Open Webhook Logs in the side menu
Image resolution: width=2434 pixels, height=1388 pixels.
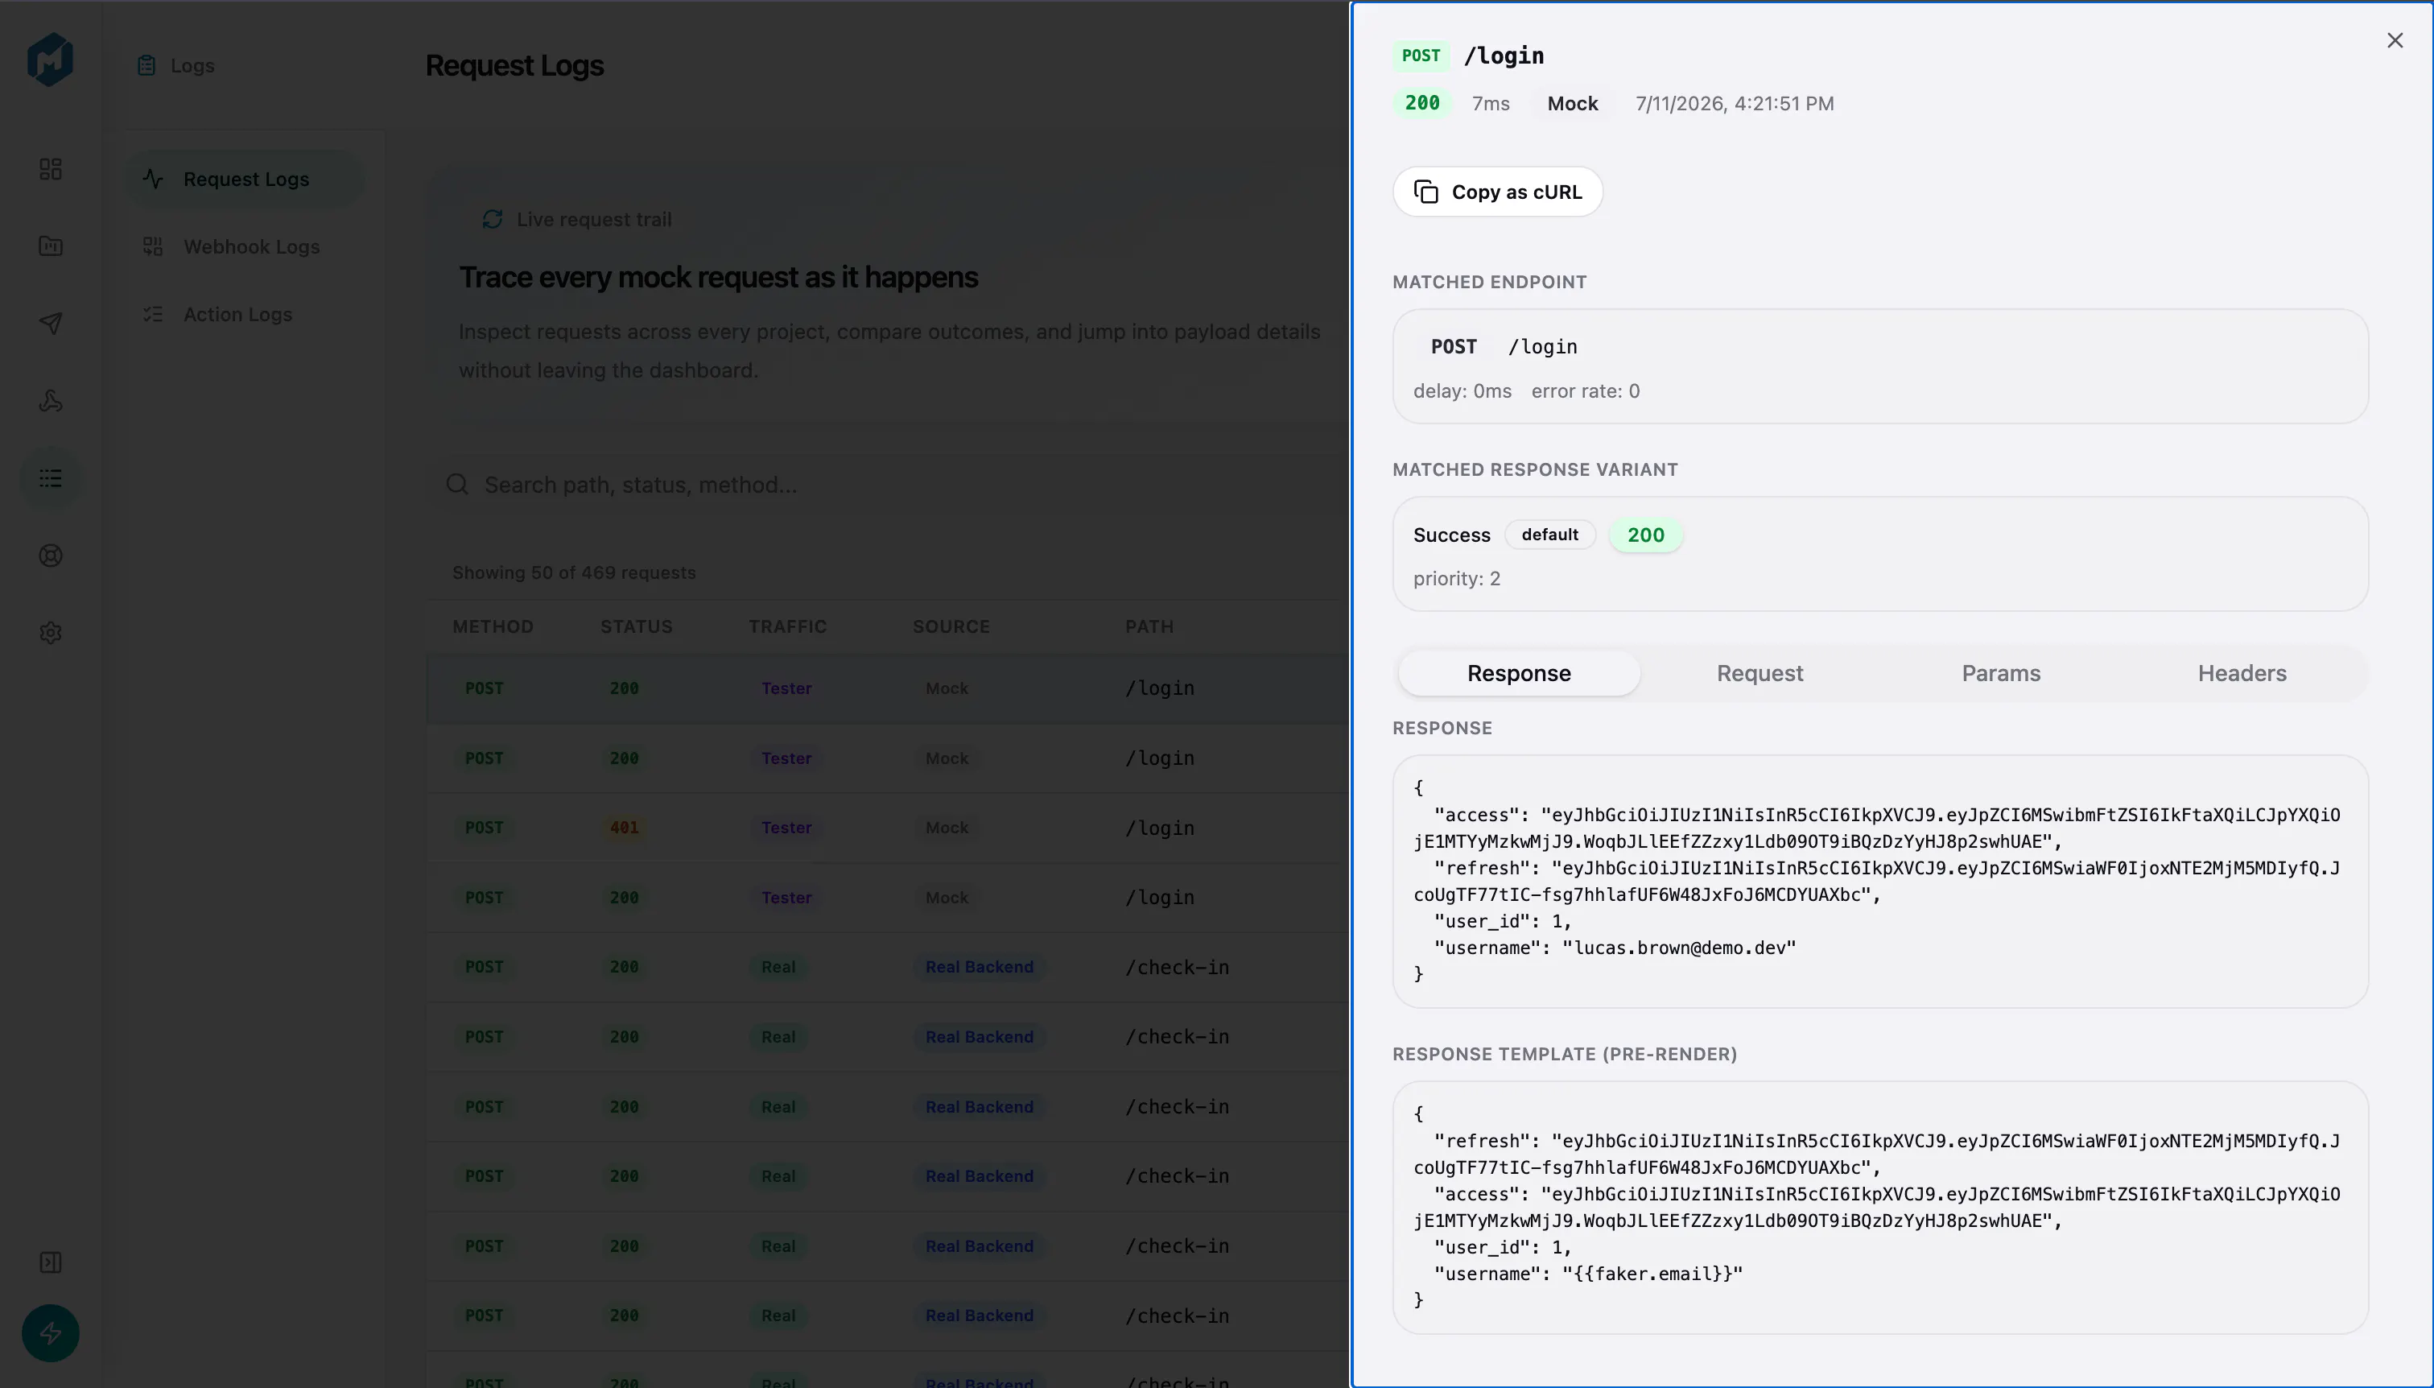[x=245, y=246]
